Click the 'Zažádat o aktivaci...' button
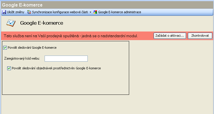This screenshot has width=214, height=114. tap(170, 36)
